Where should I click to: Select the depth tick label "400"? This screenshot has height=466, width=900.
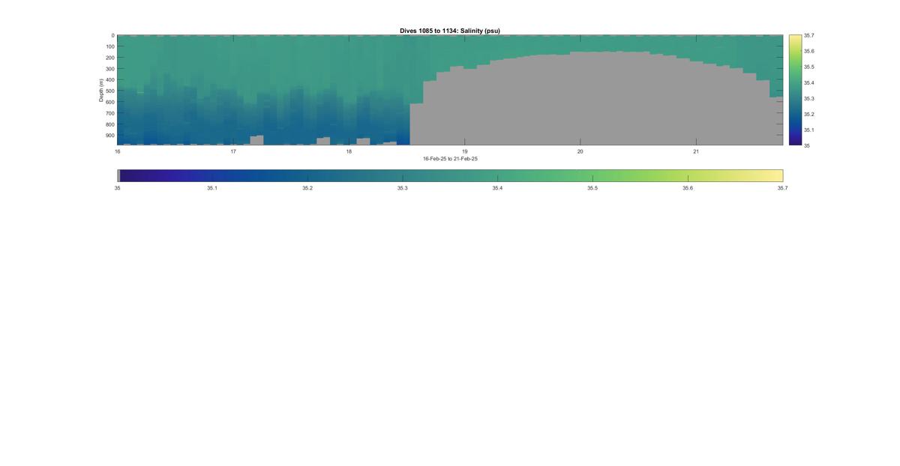(x=109, y=80)
